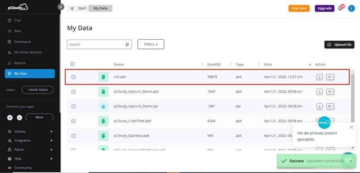Image resolution: width=360 pixels, height=173 pixels.
Task: Click the blue connected app icon
Action: click(10, 117)
